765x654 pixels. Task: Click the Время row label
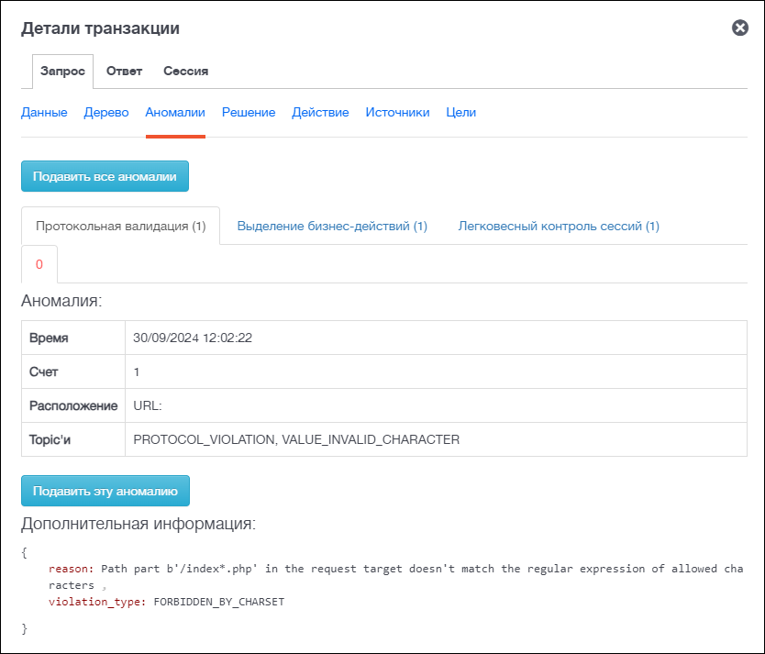[x=49, y=338]
